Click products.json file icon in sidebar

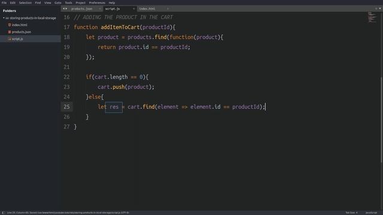[10, 32]
